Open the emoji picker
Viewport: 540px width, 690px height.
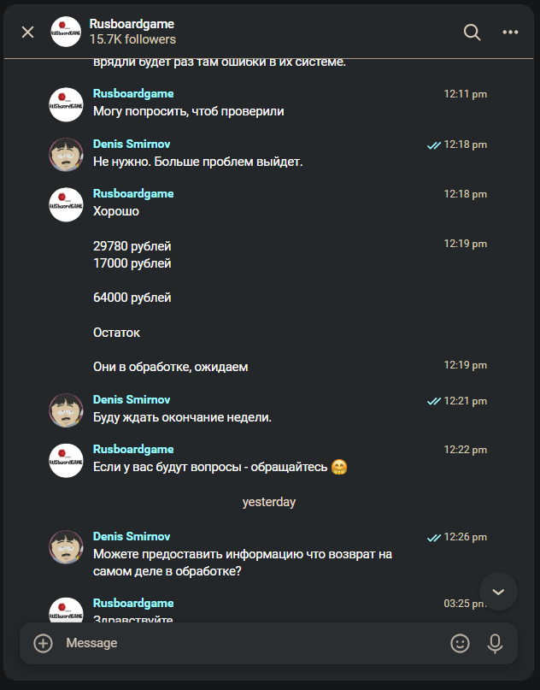point(460,643)
